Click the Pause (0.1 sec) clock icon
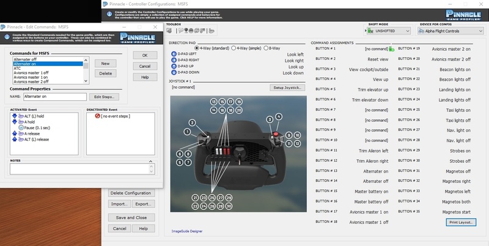 [x=21, y=128]
